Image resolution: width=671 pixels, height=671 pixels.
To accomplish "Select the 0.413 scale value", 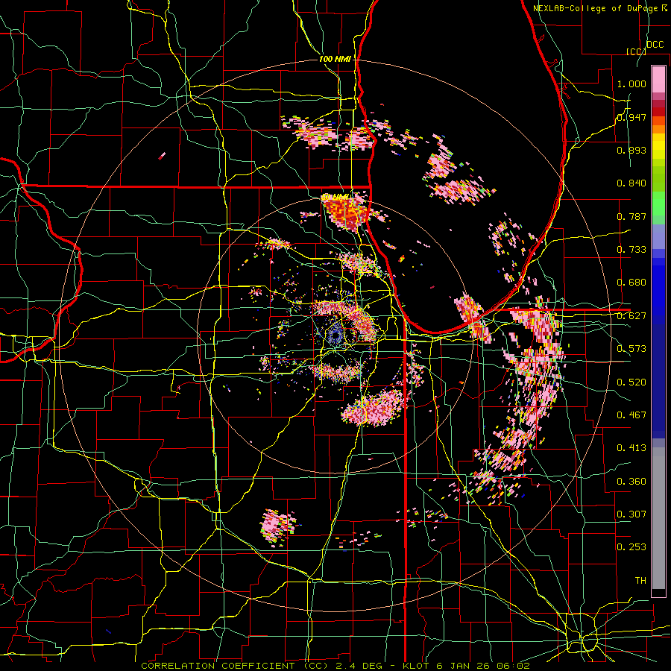I will click(x=631, y=448).
